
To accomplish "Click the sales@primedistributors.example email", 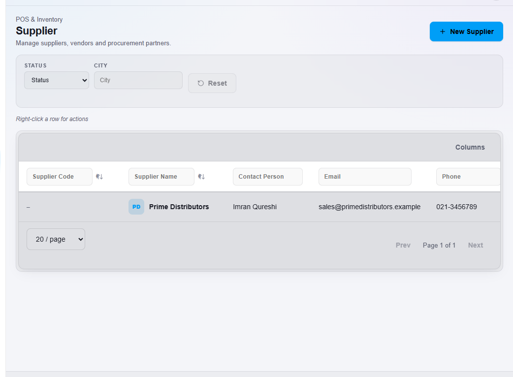I will (x=369, y=207).
